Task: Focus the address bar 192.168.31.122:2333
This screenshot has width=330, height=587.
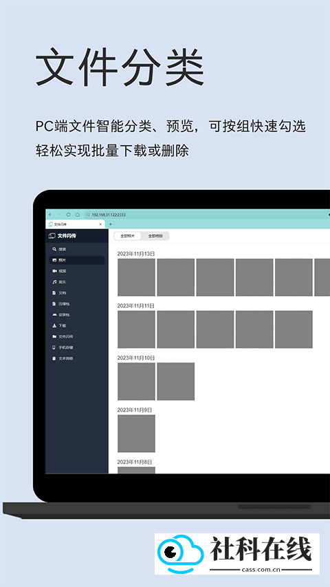Action: [206, 215]
